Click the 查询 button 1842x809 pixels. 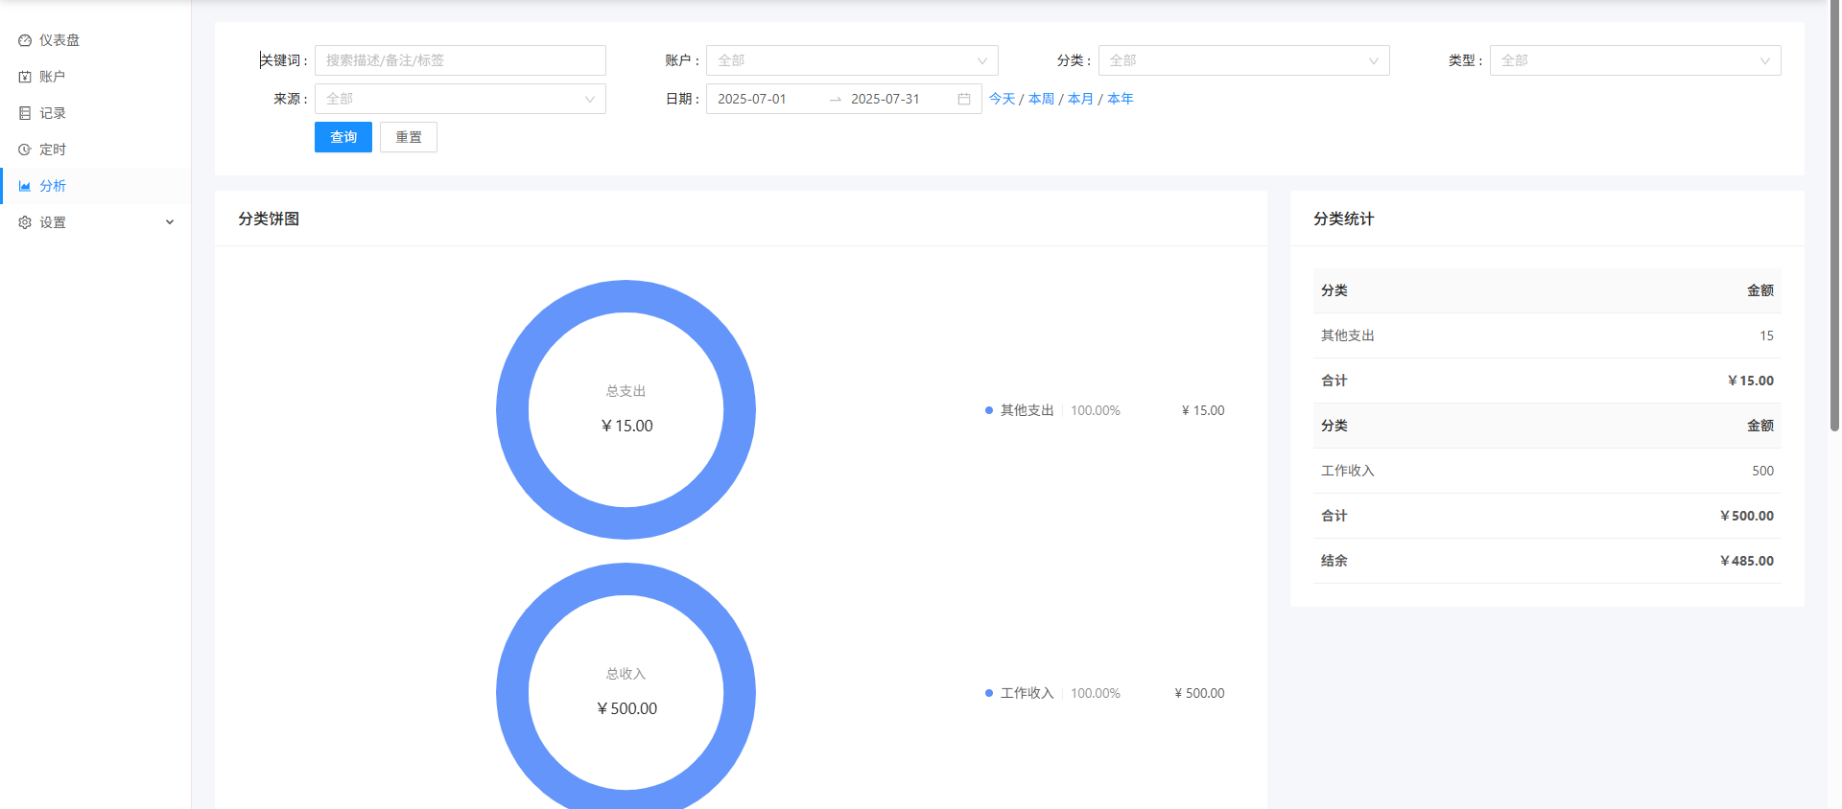click(x=343, y=137)
